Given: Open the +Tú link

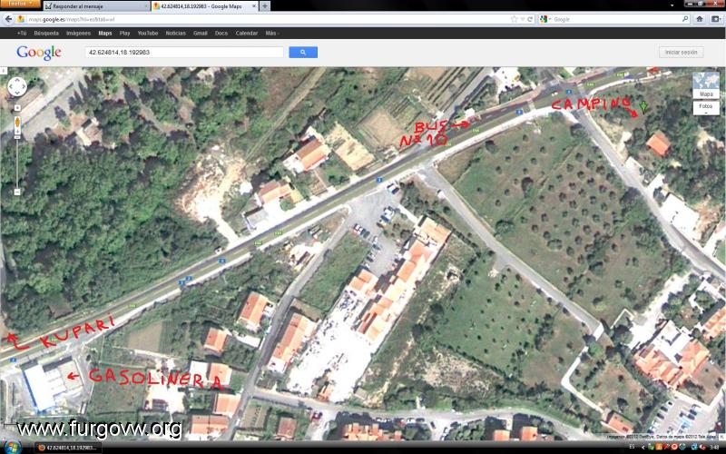Looking at the screenshot, I should [22, 34].
